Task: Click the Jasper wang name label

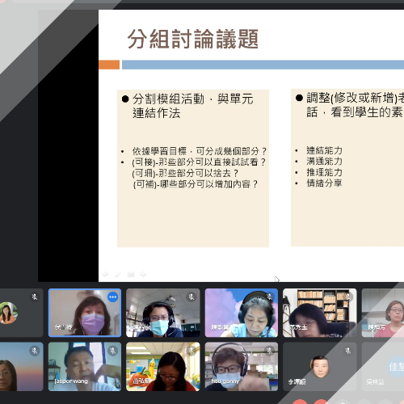Action: tap(71, 381)
